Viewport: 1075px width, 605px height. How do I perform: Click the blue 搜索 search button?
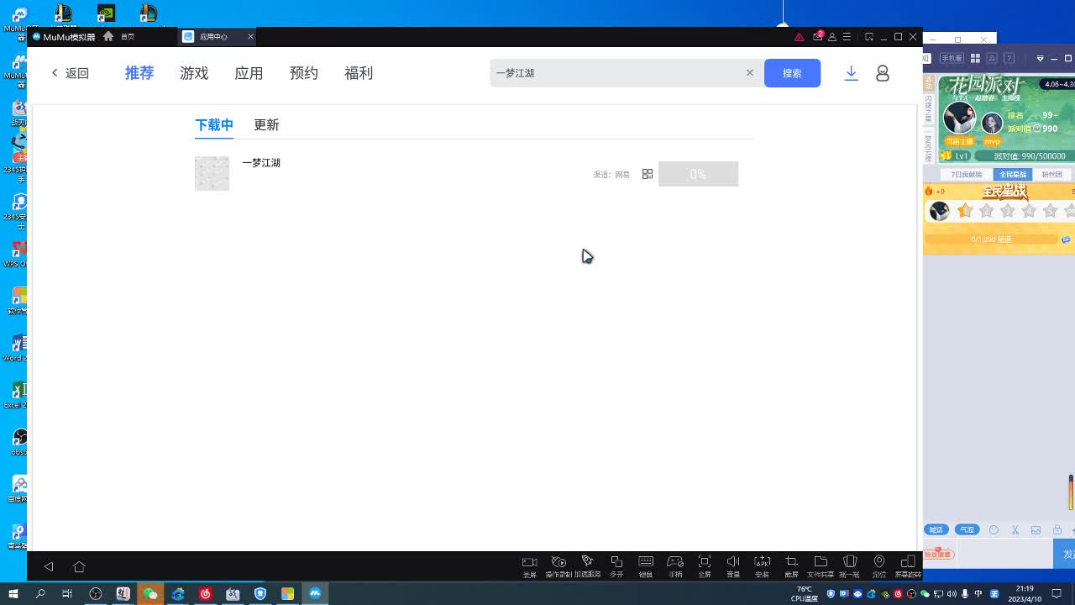(x=792, y=73)
